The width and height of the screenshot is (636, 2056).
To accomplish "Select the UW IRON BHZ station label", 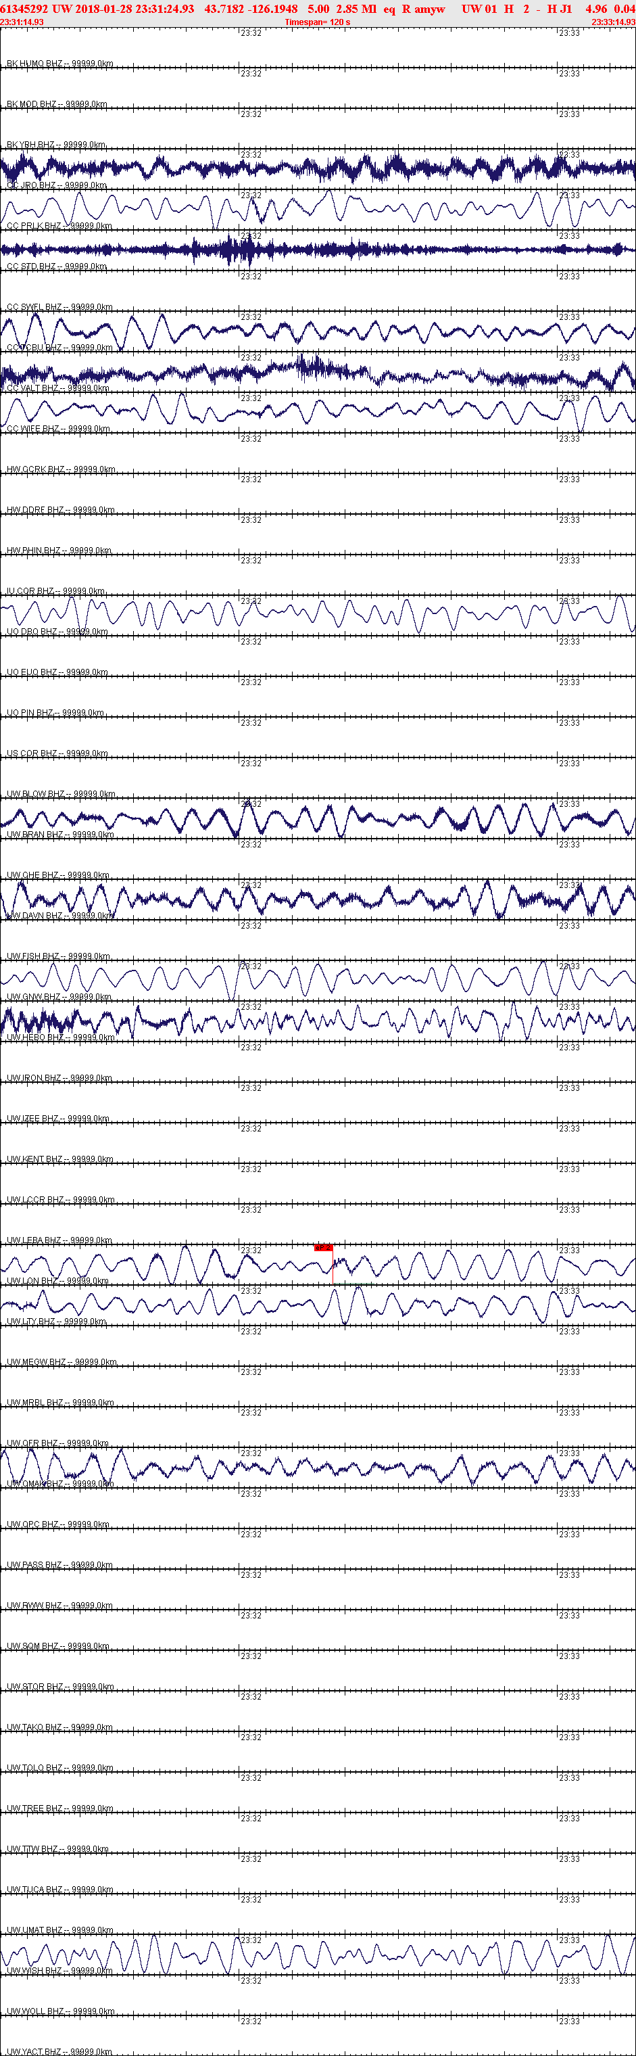I will [59, 1077].
